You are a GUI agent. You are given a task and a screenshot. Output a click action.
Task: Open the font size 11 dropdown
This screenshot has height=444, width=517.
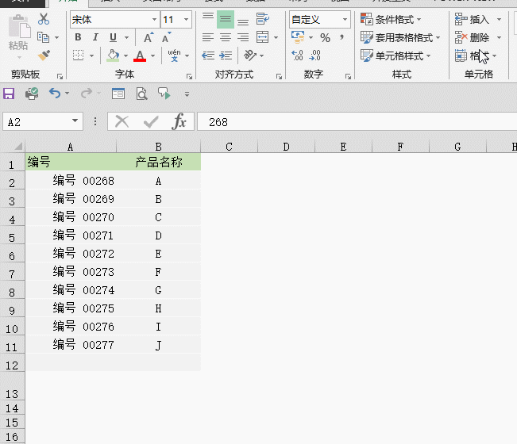click(x=187, y=19)
